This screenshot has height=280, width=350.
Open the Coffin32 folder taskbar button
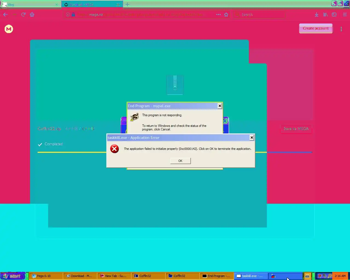[x=182, y=276]
